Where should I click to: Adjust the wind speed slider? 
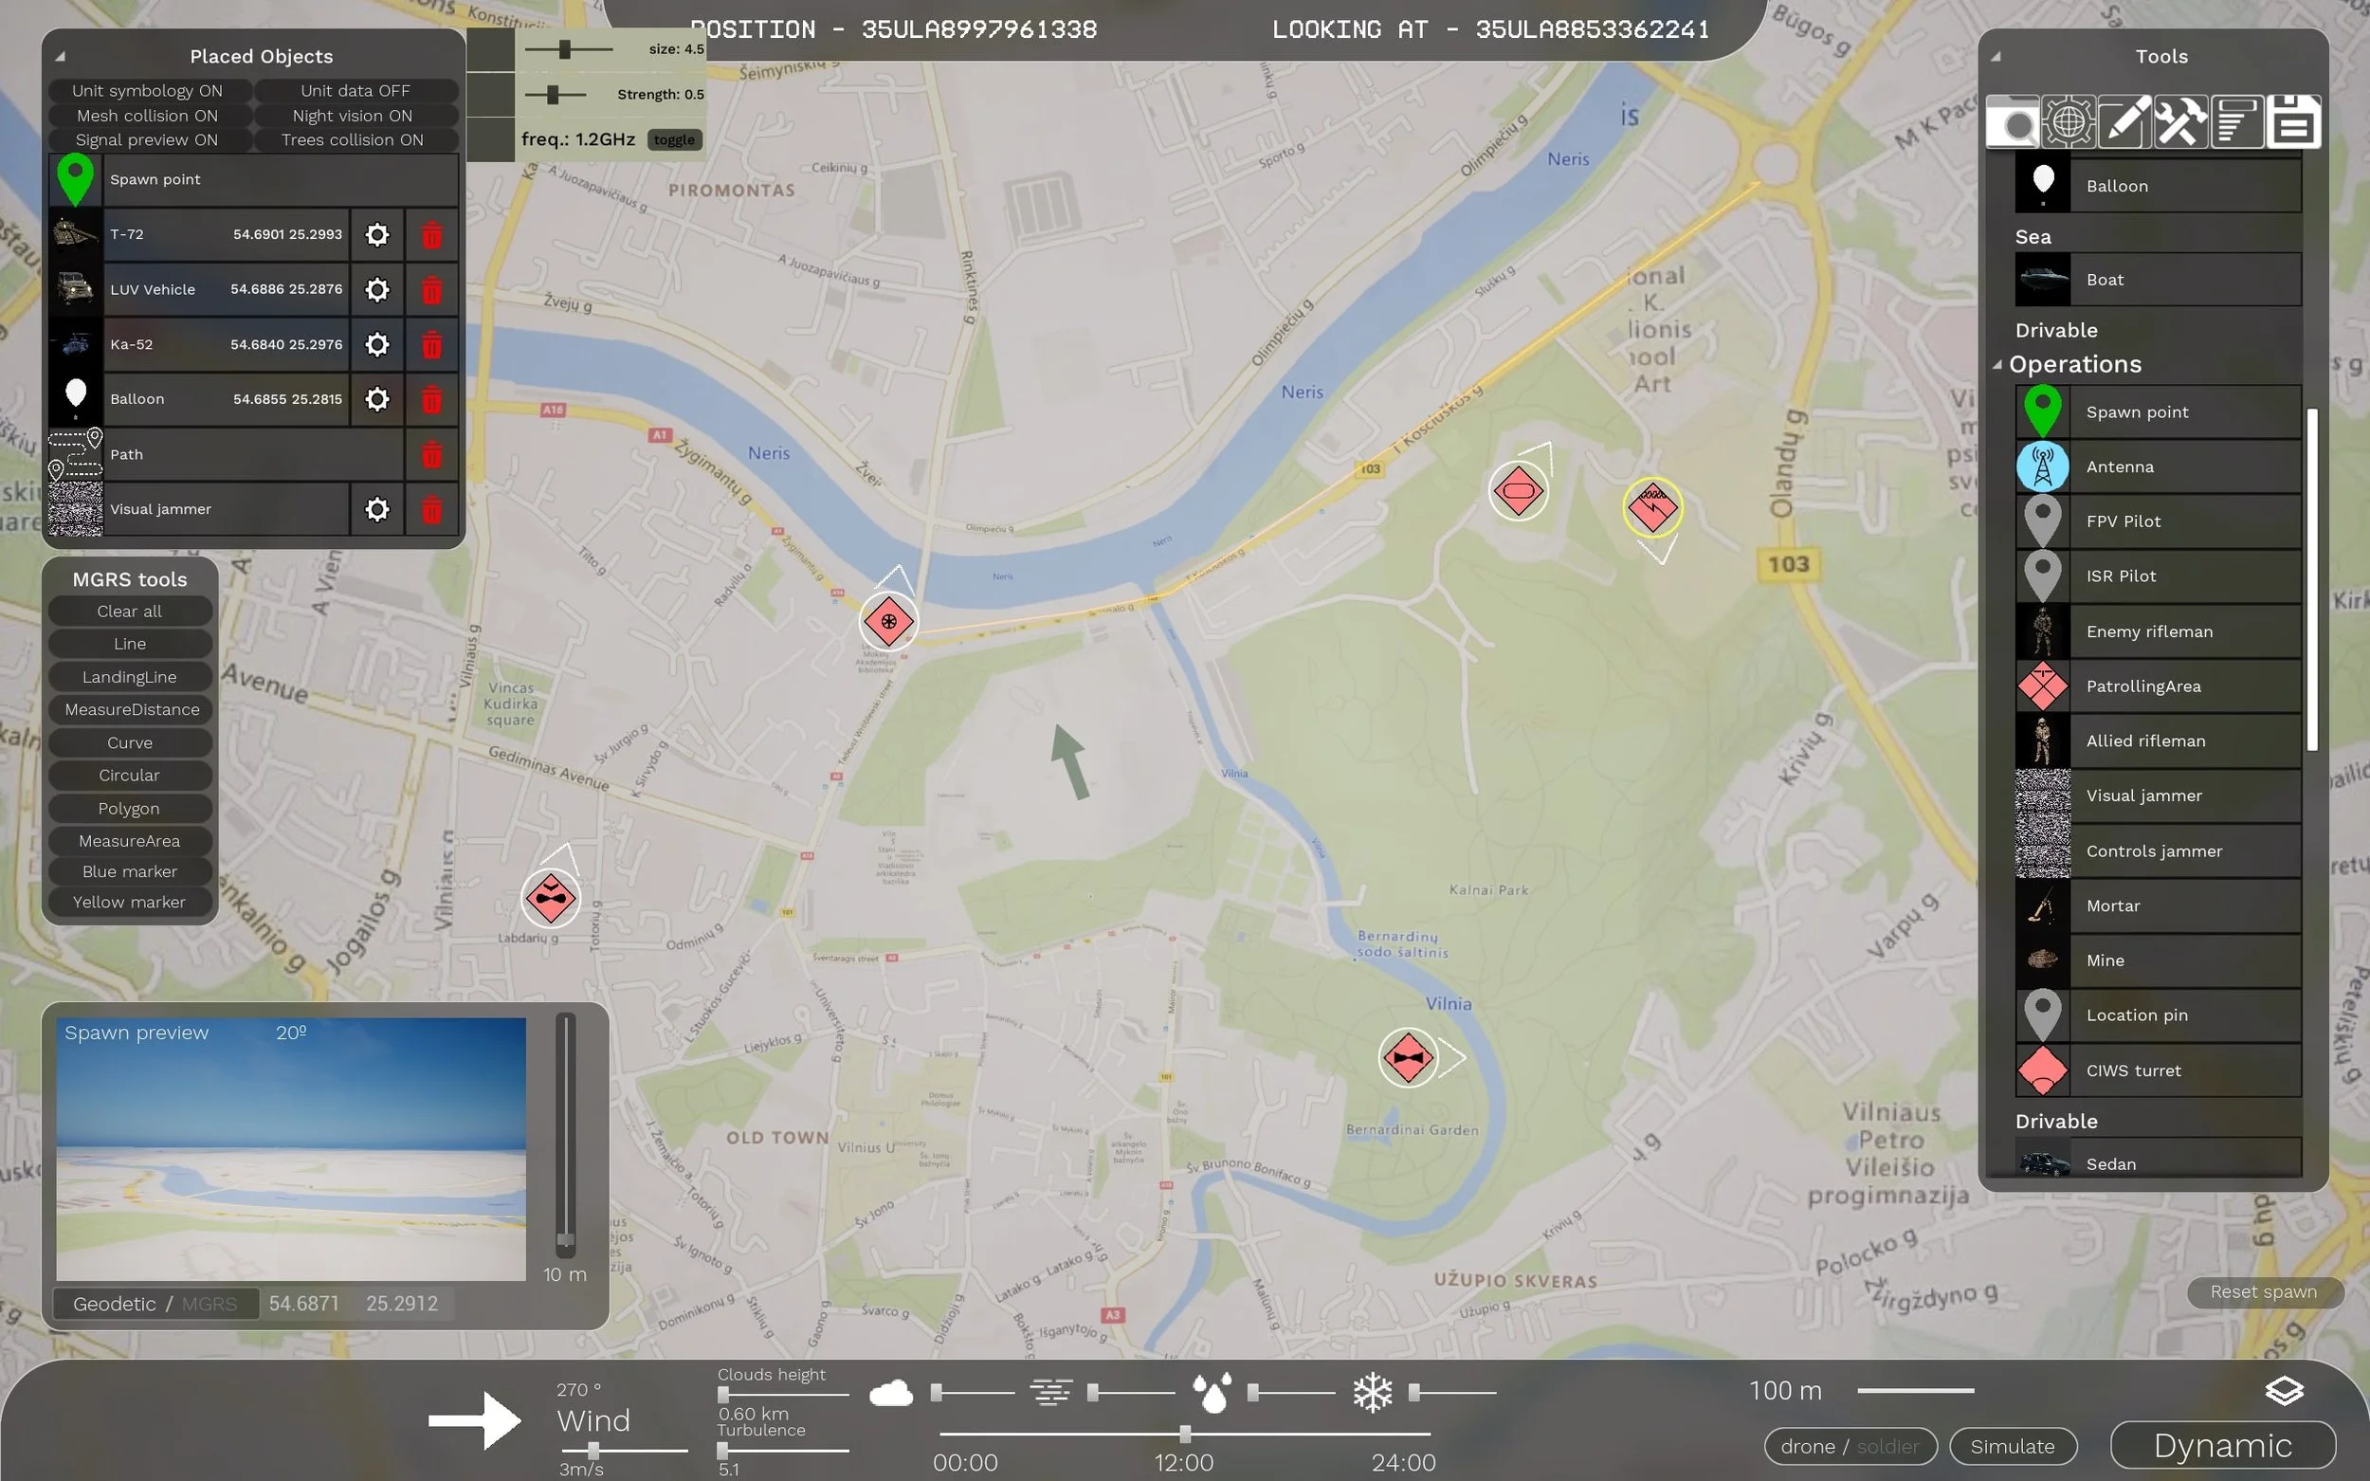[x=593, y=1451]
